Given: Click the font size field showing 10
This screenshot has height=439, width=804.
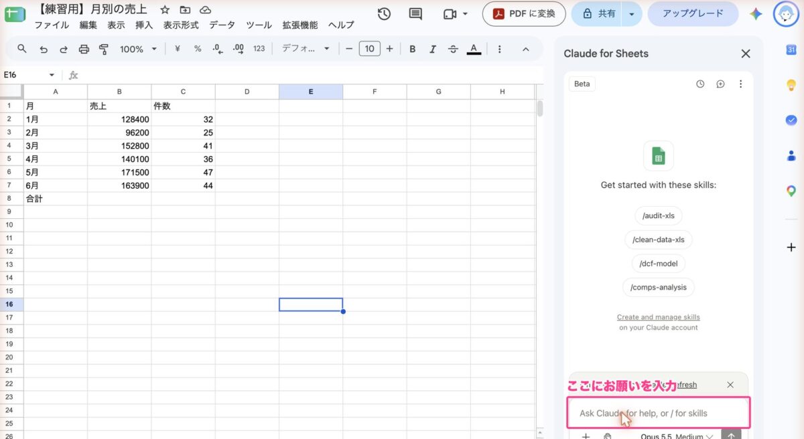Looking at the screenshot, I should click(369, 48).
